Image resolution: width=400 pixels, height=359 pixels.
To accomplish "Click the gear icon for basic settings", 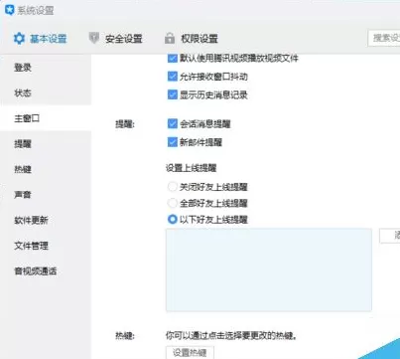I will pyautogui.click(x=19, y=39).
